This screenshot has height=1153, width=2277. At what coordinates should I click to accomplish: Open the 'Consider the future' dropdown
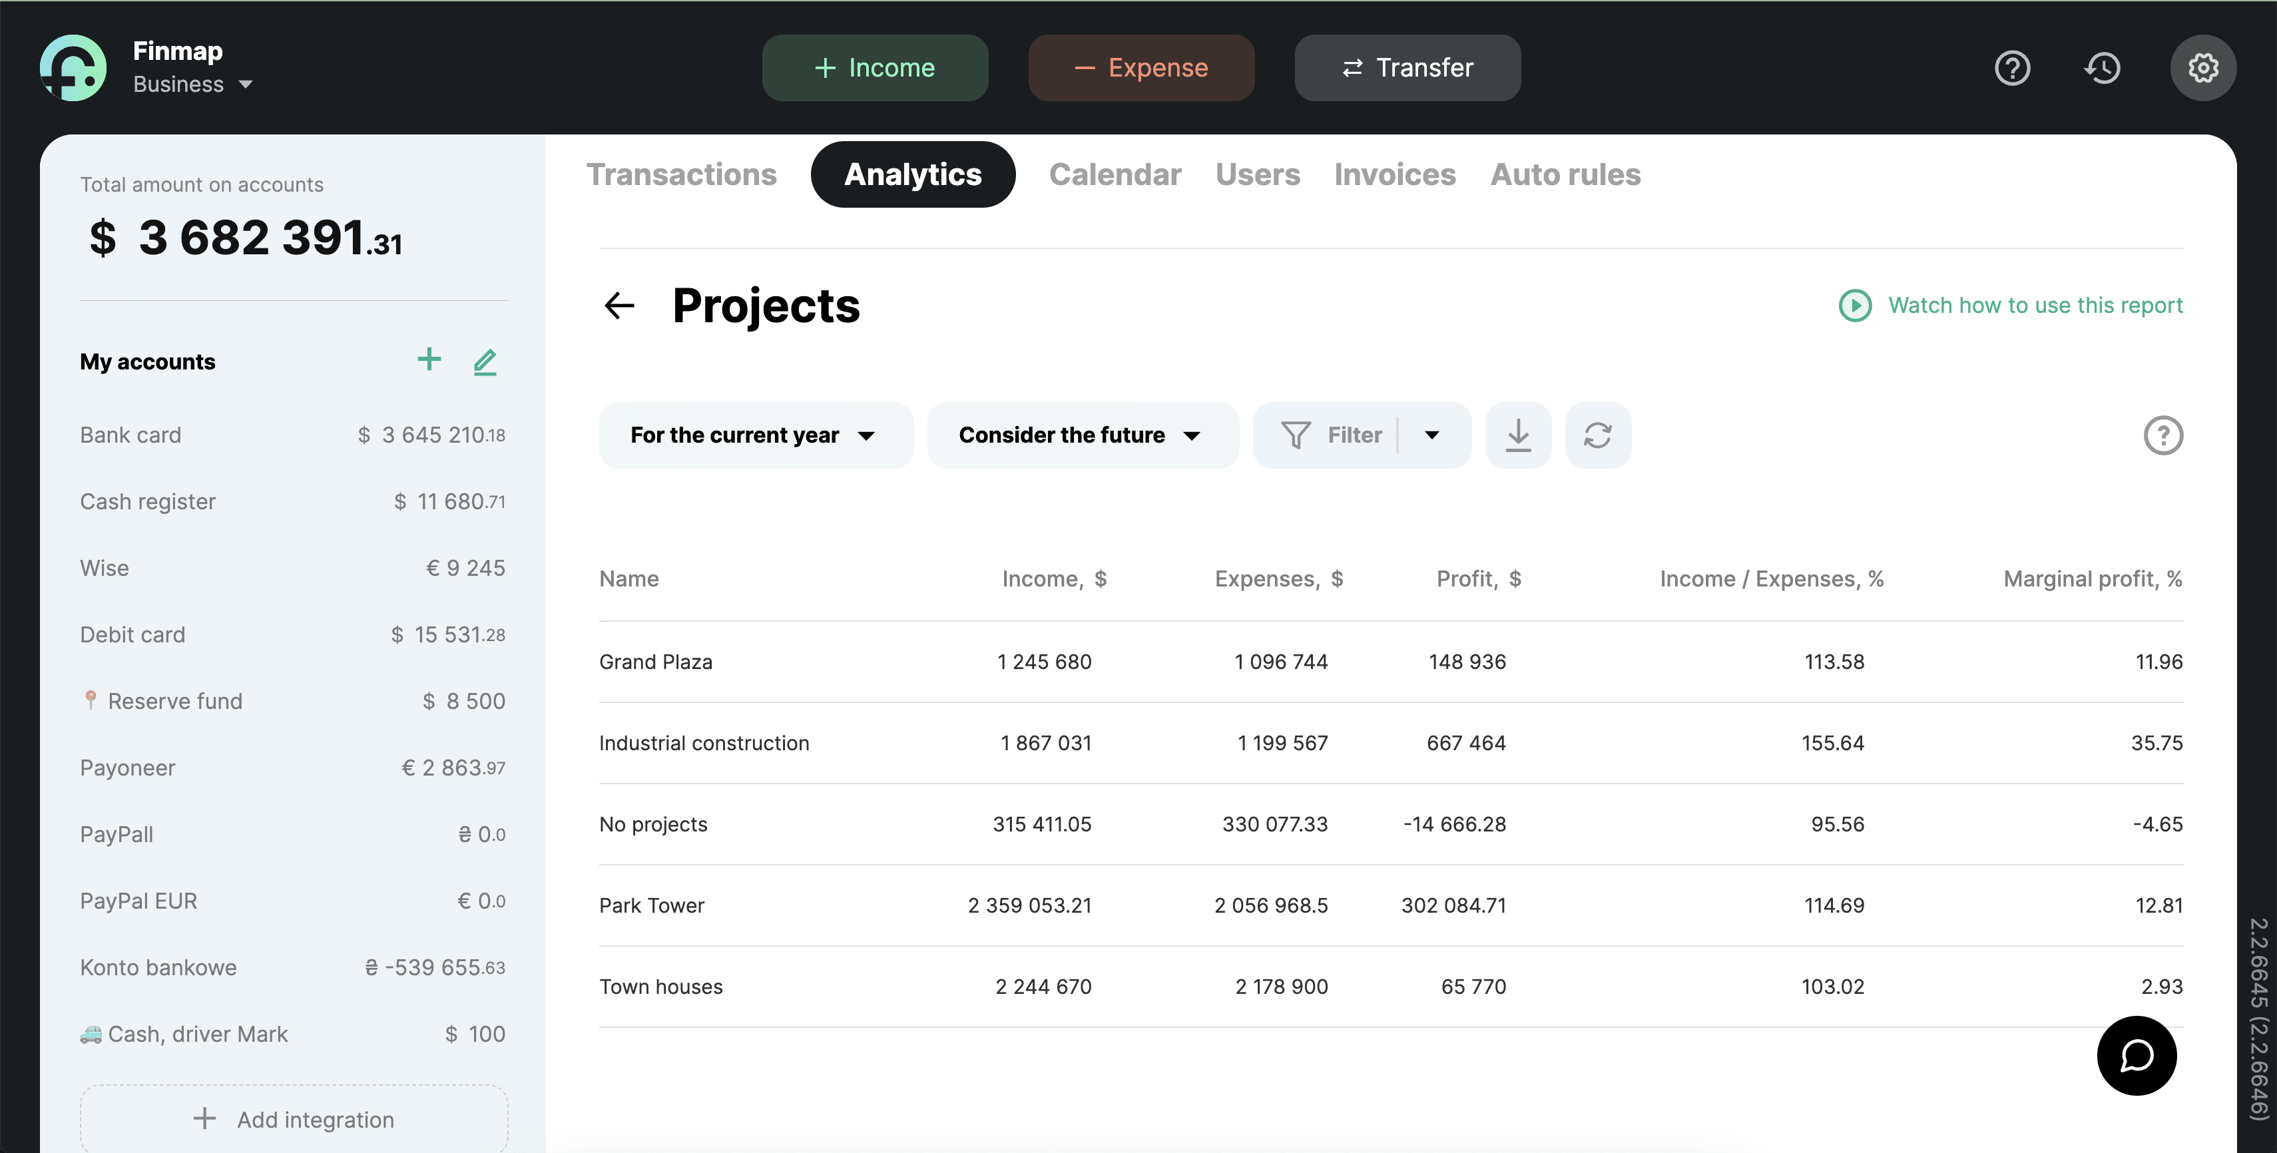pos(1081,435)
